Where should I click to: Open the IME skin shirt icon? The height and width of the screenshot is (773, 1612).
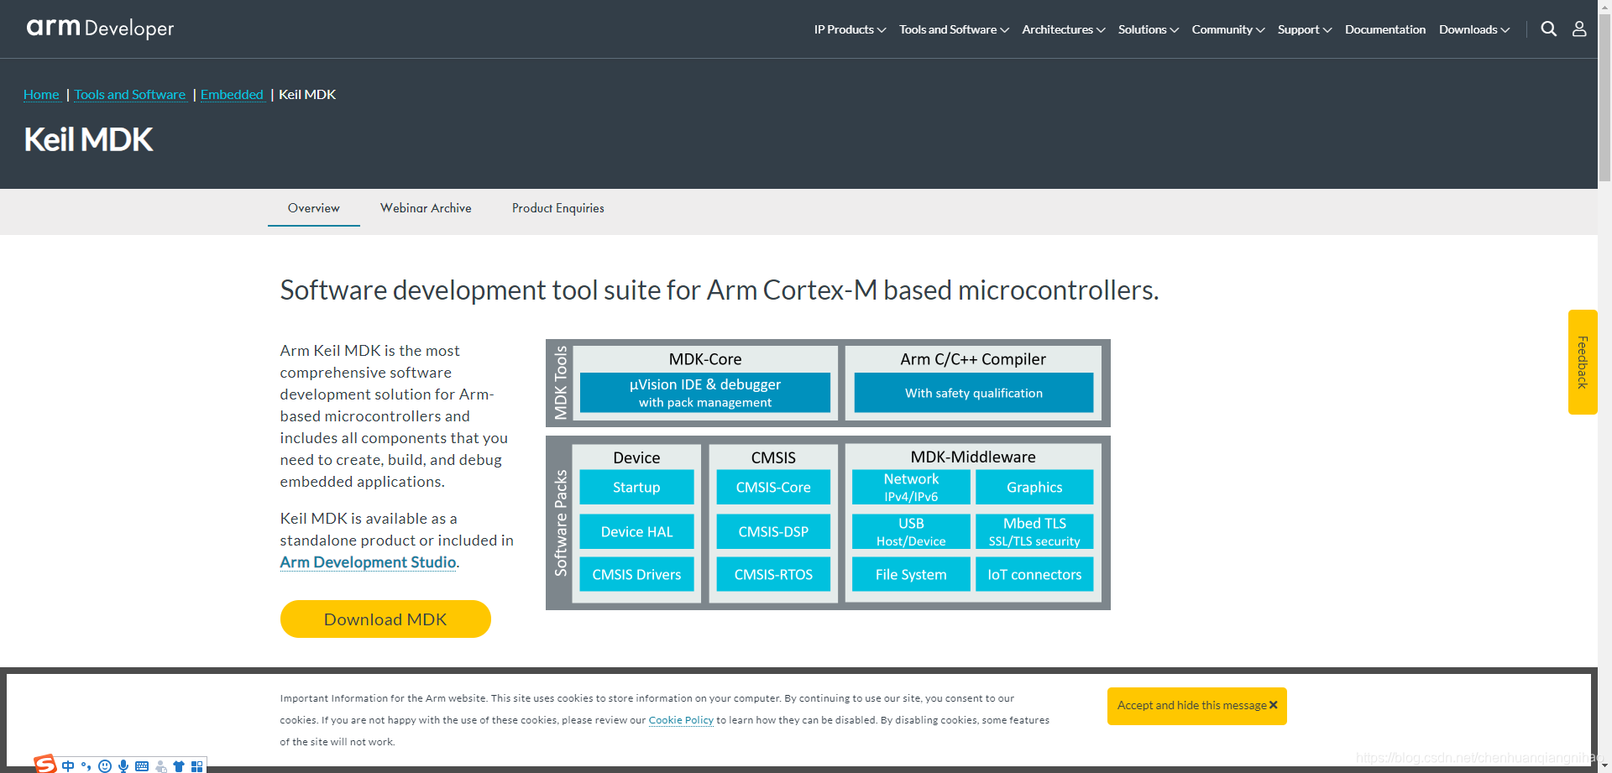[x=179, y=766]
